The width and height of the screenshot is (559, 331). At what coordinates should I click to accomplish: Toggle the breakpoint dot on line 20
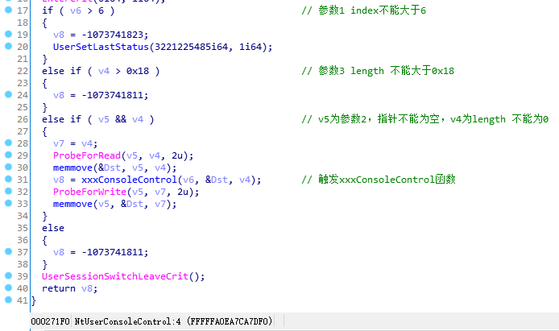click(9, 47)
